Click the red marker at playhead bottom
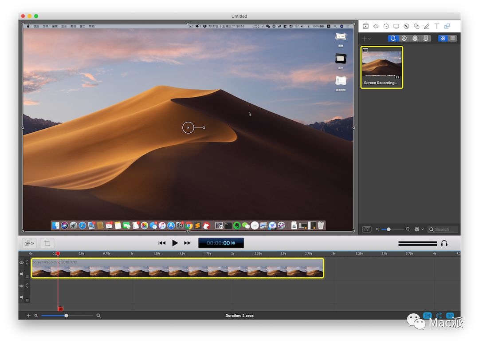479x344 pixels. [60, 309]
